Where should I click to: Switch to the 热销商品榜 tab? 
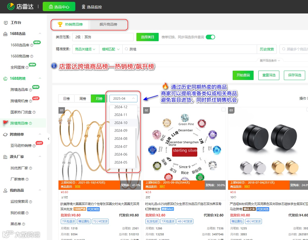point(71,25)
